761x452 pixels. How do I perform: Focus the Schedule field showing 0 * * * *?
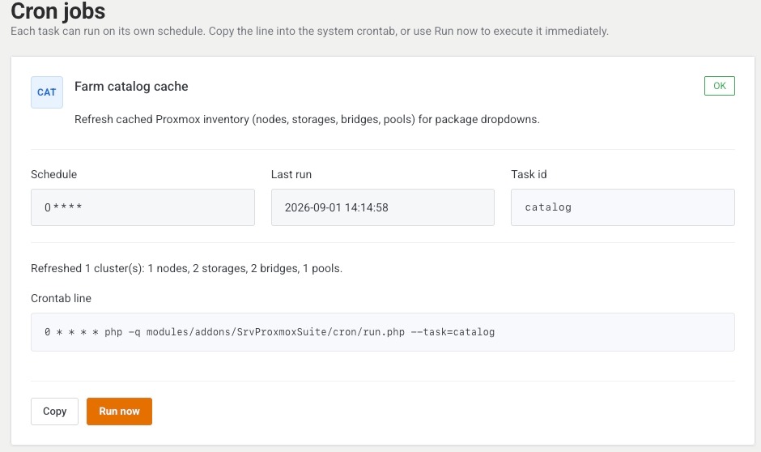[x=142, y=207]
